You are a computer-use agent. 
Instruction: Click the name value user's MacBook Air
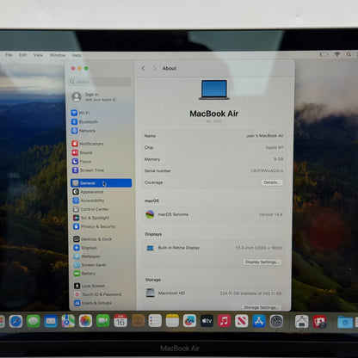click(264, 136)
